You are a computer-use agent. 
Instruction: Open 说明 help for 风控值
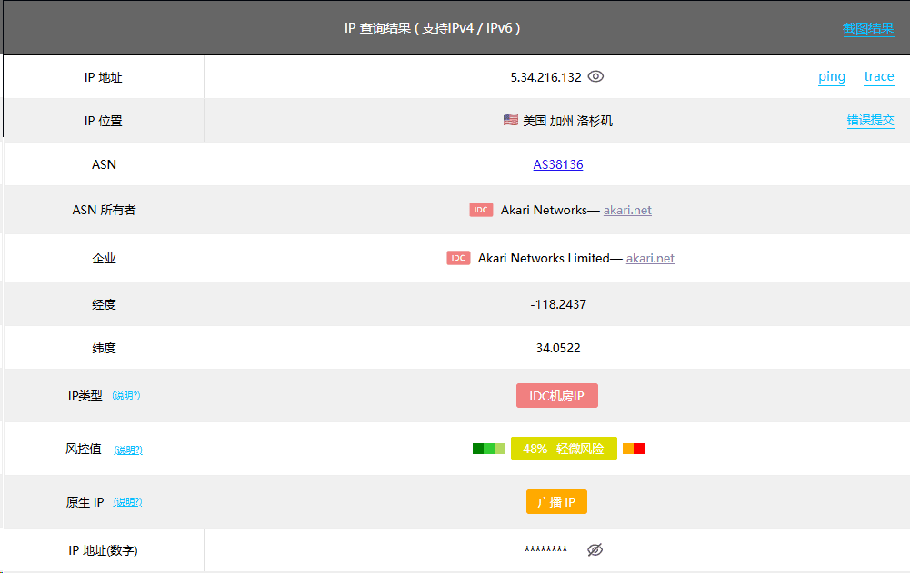click(x=128, y=450)
